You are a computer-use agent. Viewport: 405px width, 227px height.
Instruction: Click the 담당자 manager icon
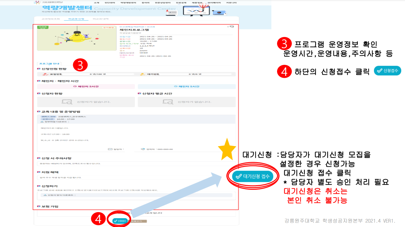(x=110, y=149)
